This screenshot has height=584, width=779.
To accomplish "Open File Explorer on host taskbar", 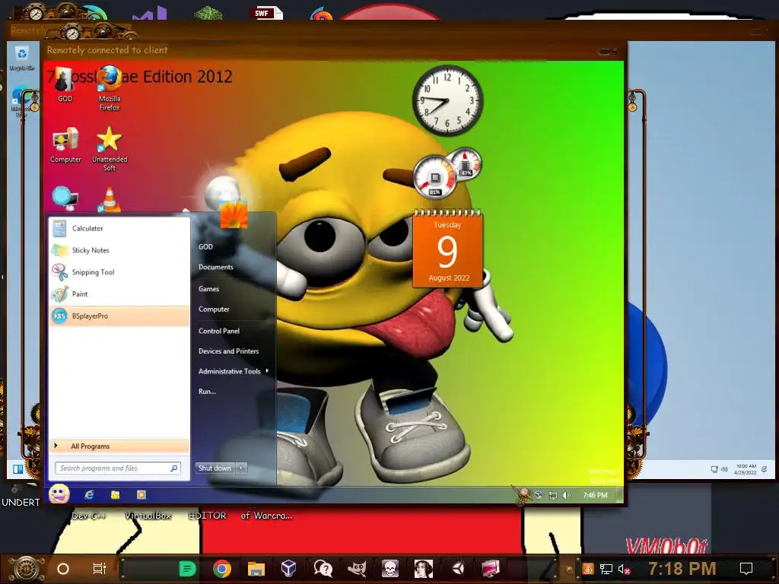I will 256,569.
